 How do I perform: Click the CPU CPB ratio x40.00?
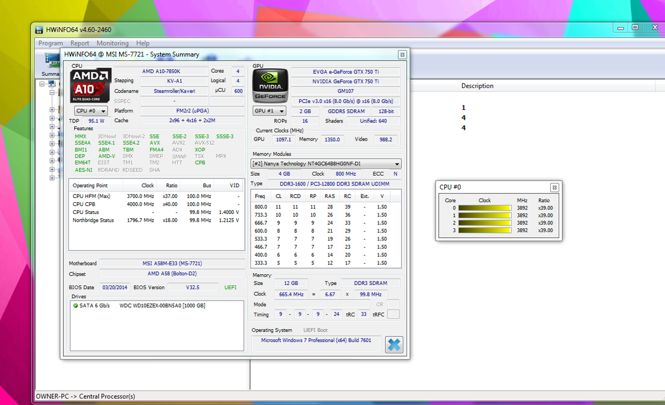click(170, 204)
